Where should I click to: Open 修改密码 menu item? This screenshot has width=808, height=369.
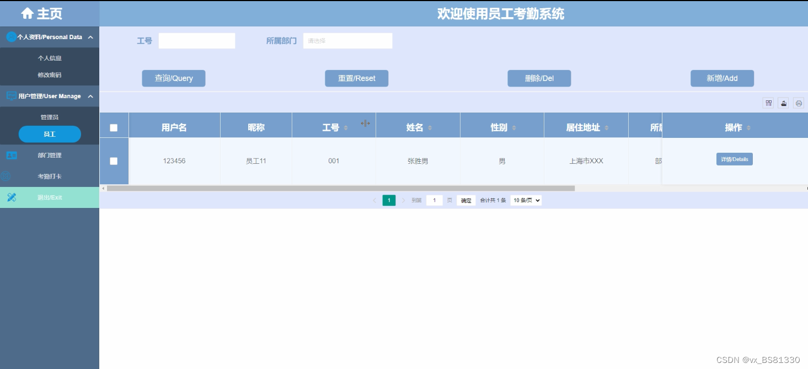pyautogui.click(x=50, y=75)
